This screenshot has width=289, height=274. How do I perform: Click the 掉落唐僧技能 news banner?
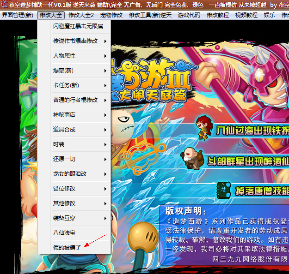[x=262, y=191]
